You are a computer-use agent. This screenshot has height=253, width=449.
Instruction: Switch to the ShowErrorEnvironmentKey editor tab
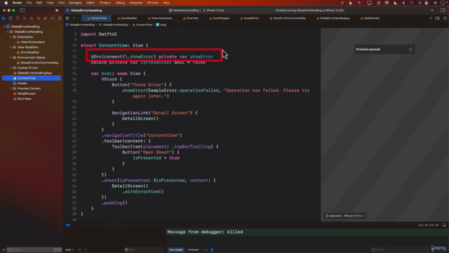point(288,18)
